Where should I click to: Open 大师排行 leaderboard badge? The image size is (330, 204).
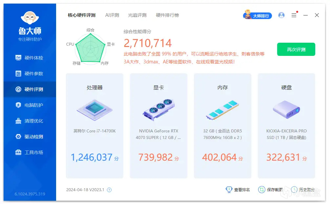tap(258, 15)
